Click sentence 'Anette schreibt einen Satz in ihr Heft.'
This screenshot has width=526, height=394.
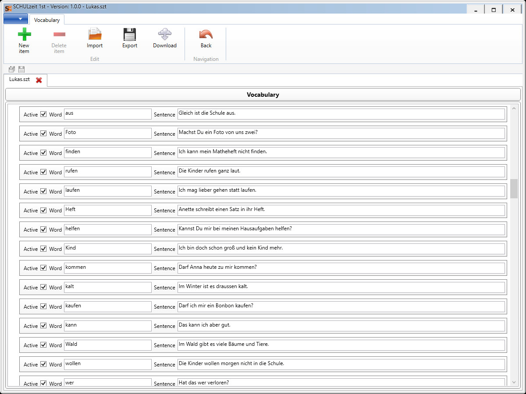tap(341, 210)
